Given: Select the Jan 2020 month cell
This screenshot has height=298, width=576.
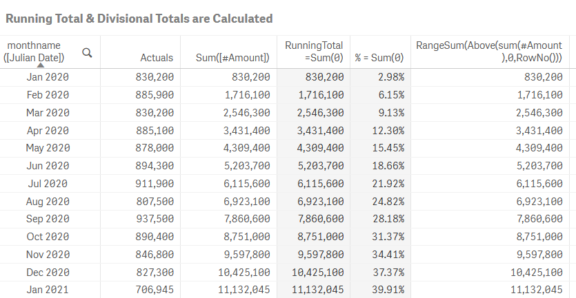Looking at the screenshot, I should pyautogui.click(x=48, y=77).
